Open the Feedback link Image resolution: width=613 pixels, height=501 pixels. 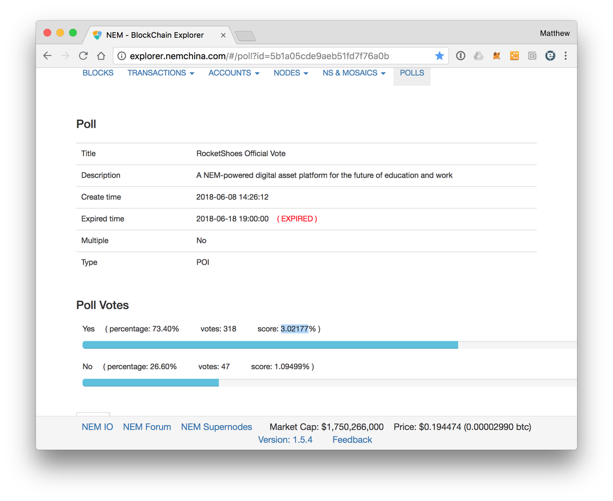pos(352,440)
